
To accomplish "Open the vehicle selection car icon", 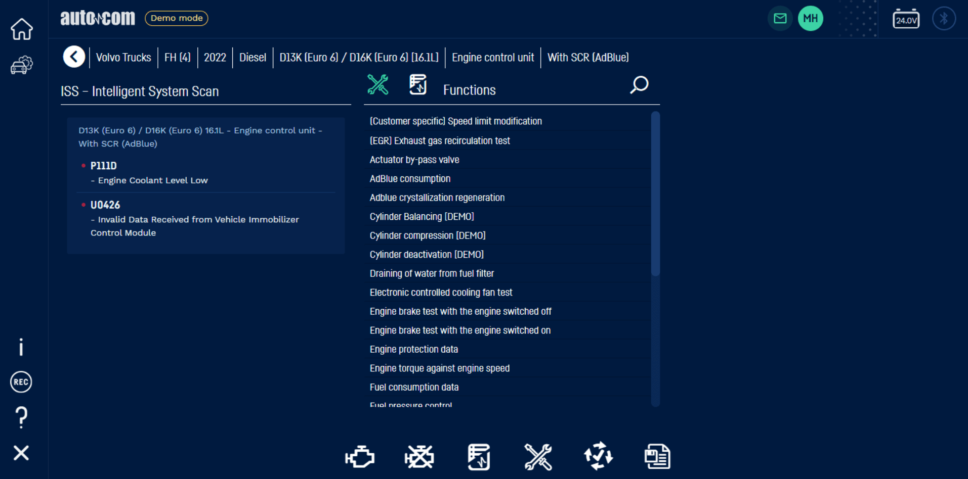I will coord(22,65).
